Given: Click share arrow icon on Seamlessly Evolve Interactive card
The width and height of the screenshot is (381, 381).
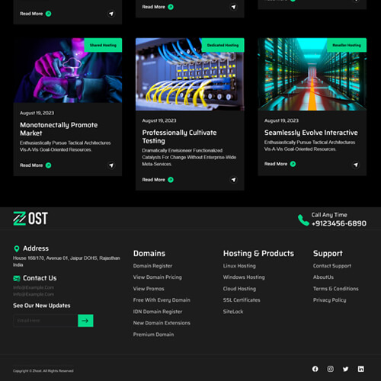Looking at the screenshot, I should [x=356, y=165].
